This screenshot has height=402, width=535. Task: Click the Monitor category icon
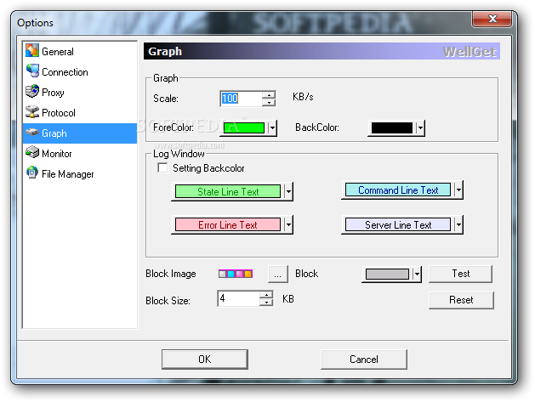coord(32,152)
